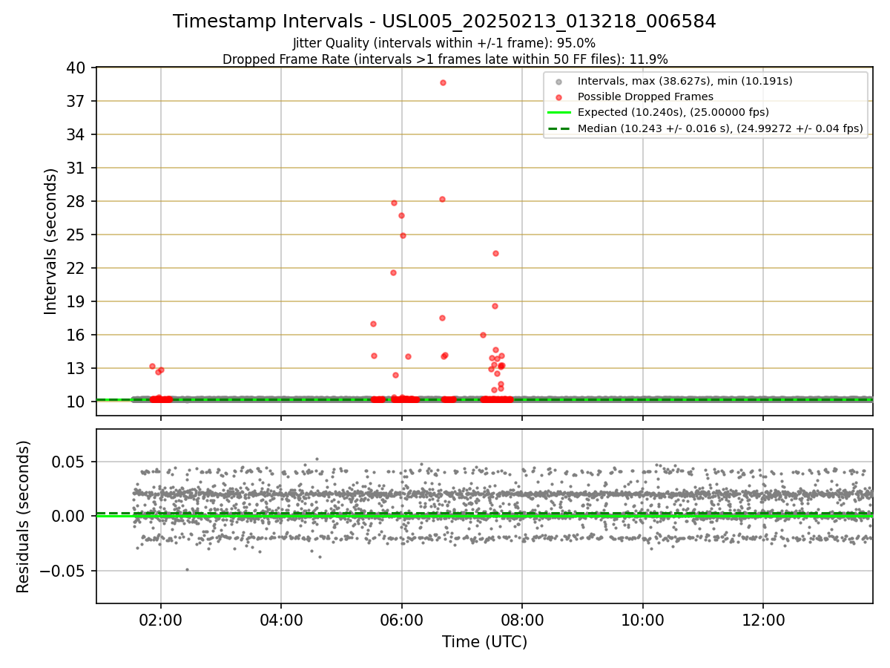Click the x-axis tick label '04:00'
The image size is (890, 668).
coord(281,619)
